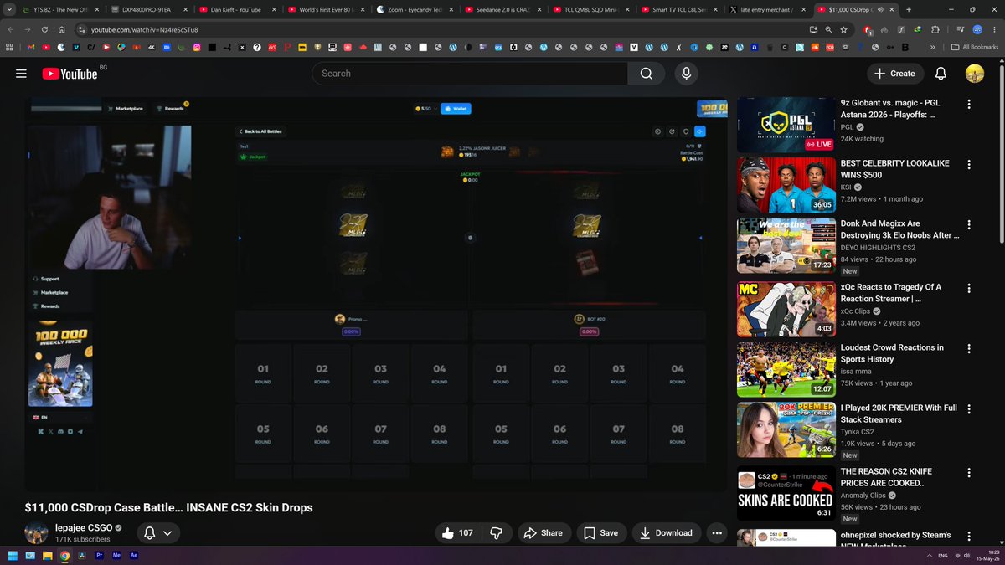The width and height of the screenshot is (1005, 565).
Task: Open lepajee CSGO channel name link
Action: tap(84, 528)
